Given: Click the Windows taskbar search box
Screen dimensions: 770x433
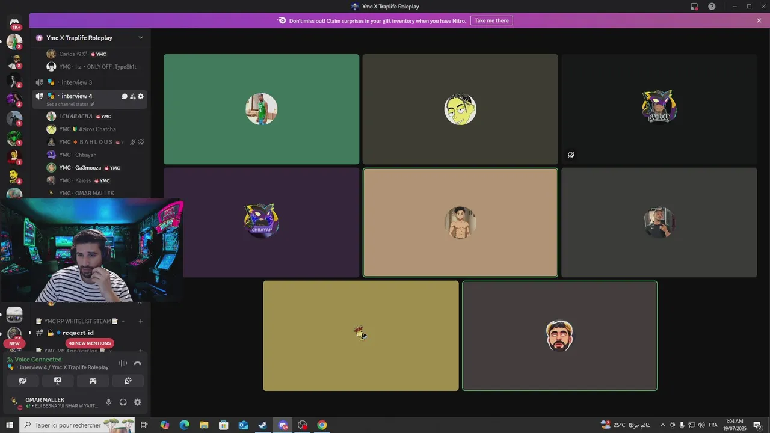Looking at the screenshot, I should tap(78, 425).
